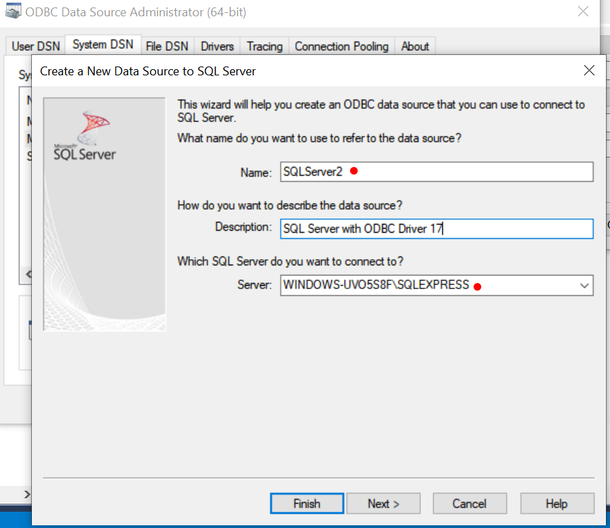Open the File DSN tab

[x=167, y=46]
